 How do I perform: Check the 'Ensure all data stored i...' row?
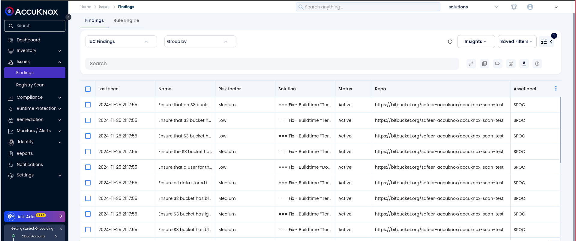88,183
